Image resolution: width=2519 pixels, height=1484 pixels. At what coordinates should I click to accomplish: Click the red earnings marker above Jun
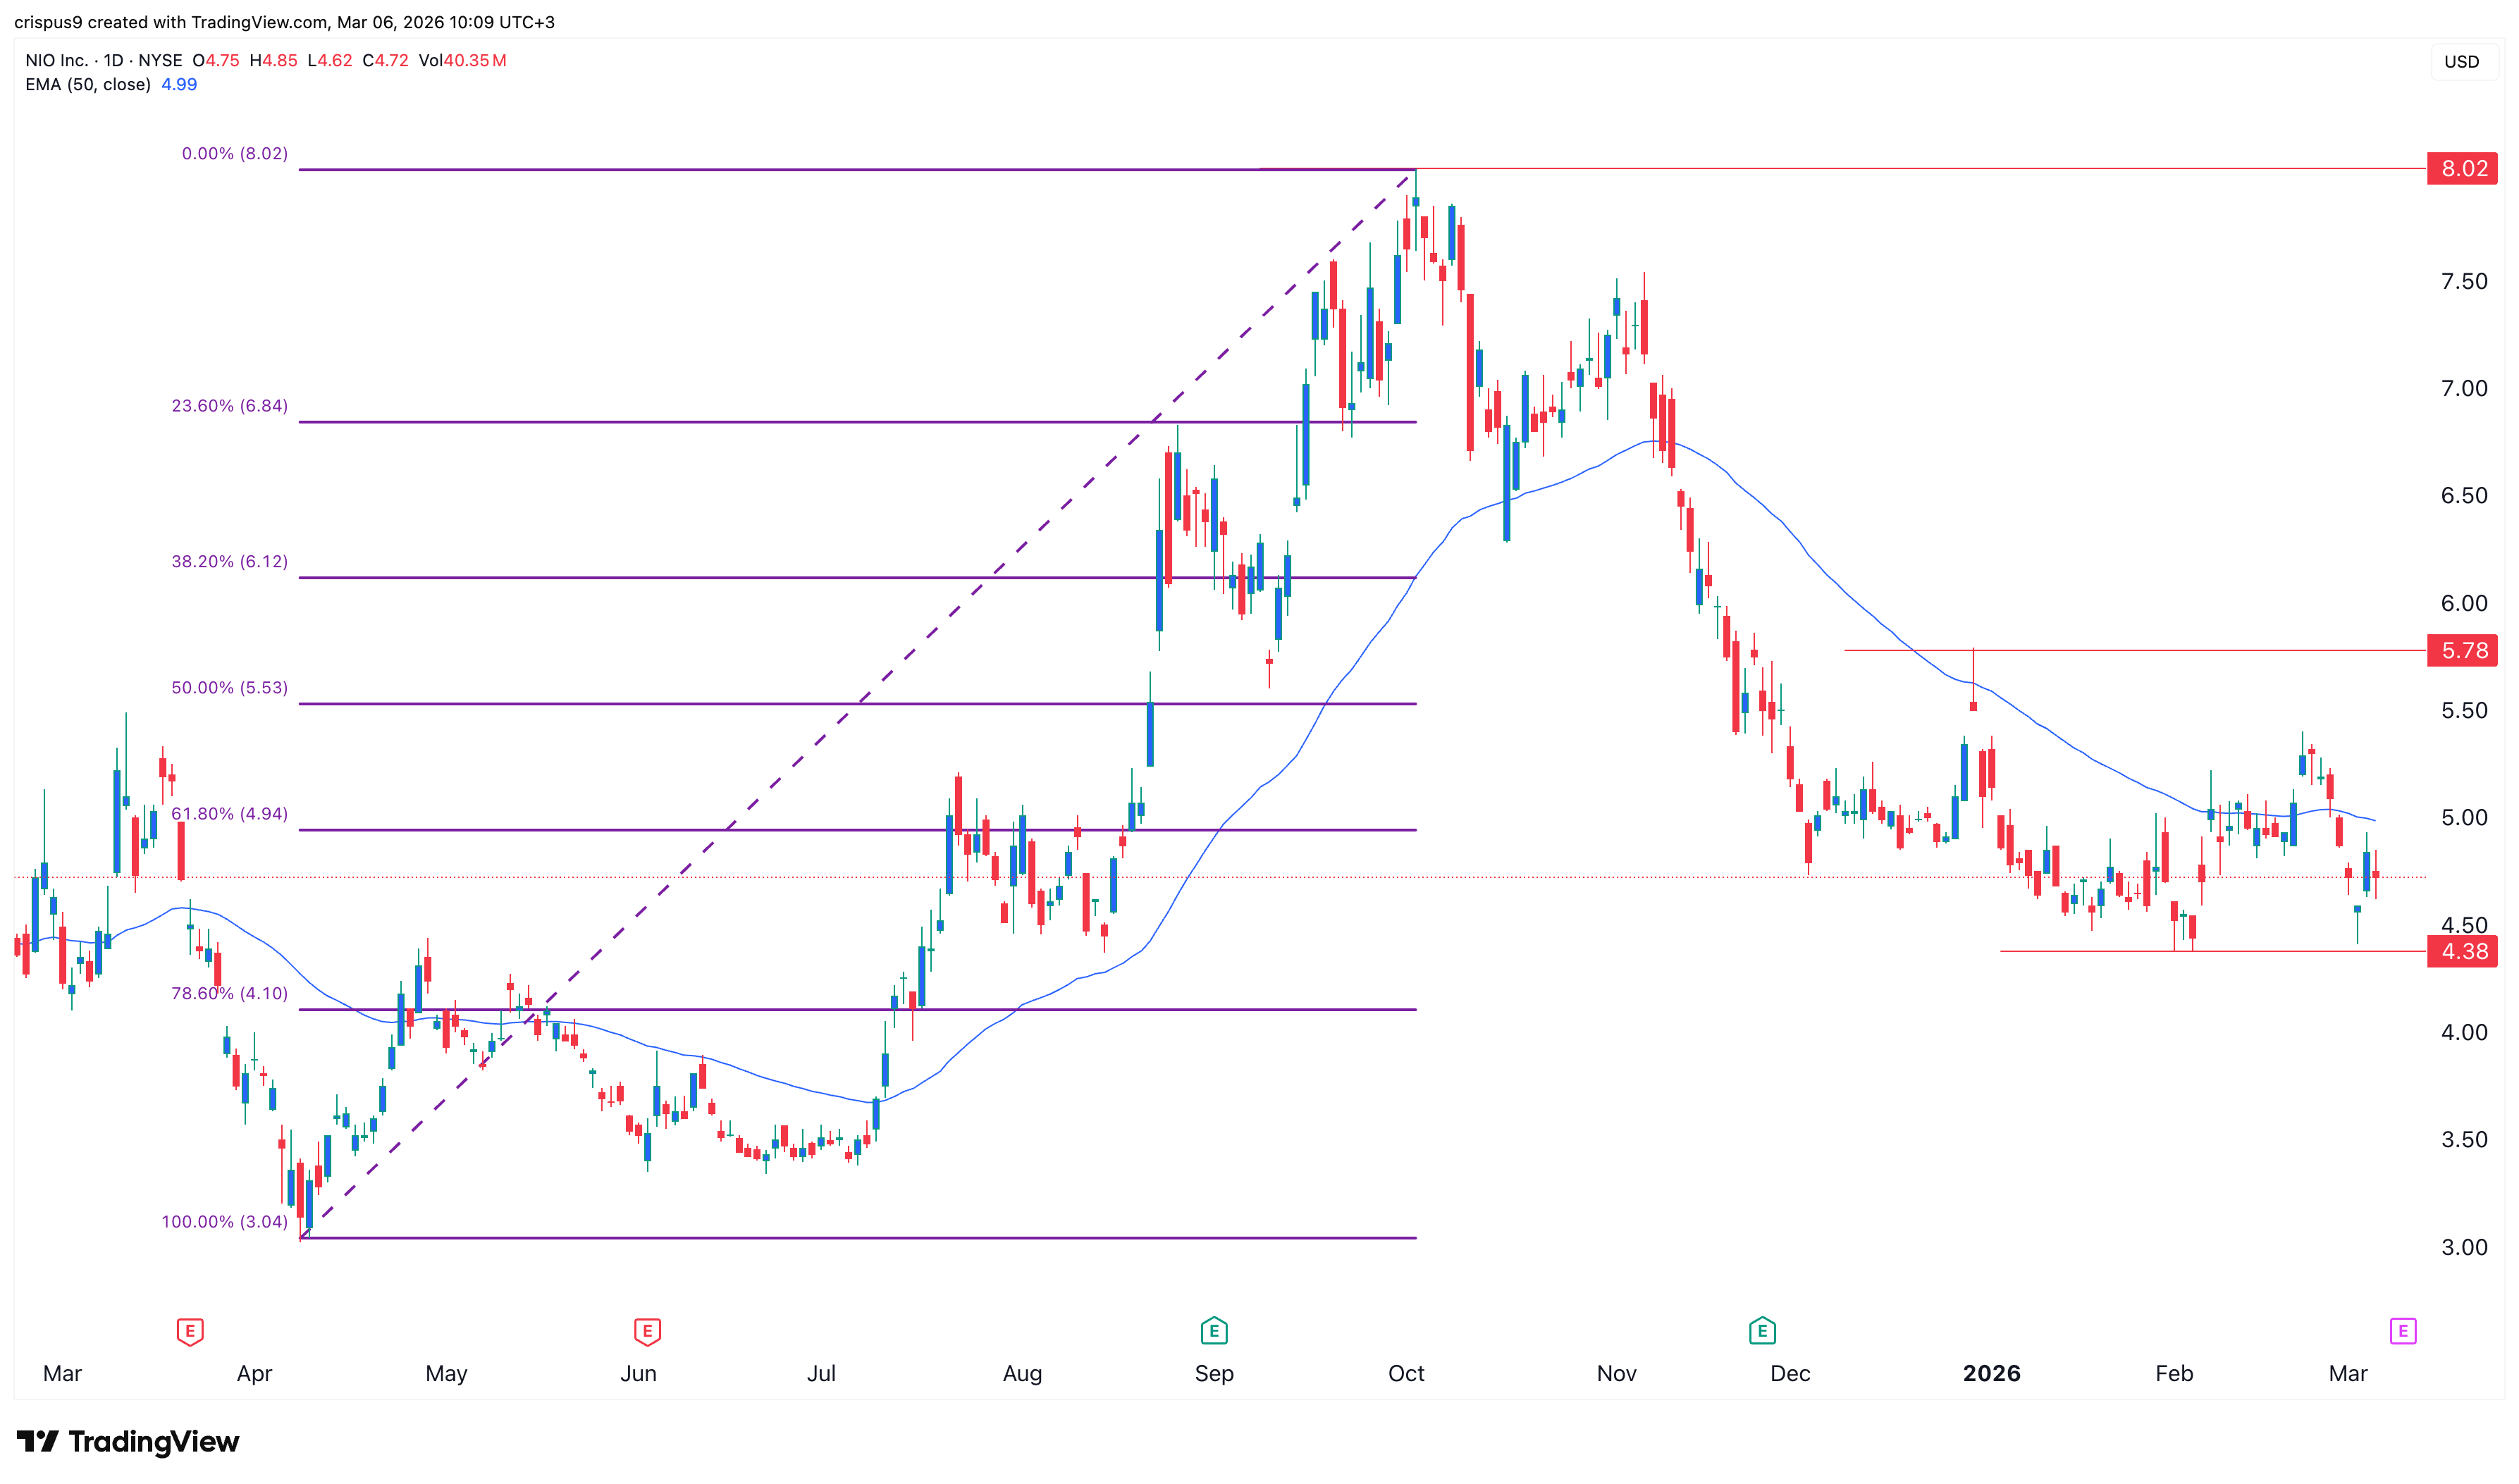point(647,1331)
